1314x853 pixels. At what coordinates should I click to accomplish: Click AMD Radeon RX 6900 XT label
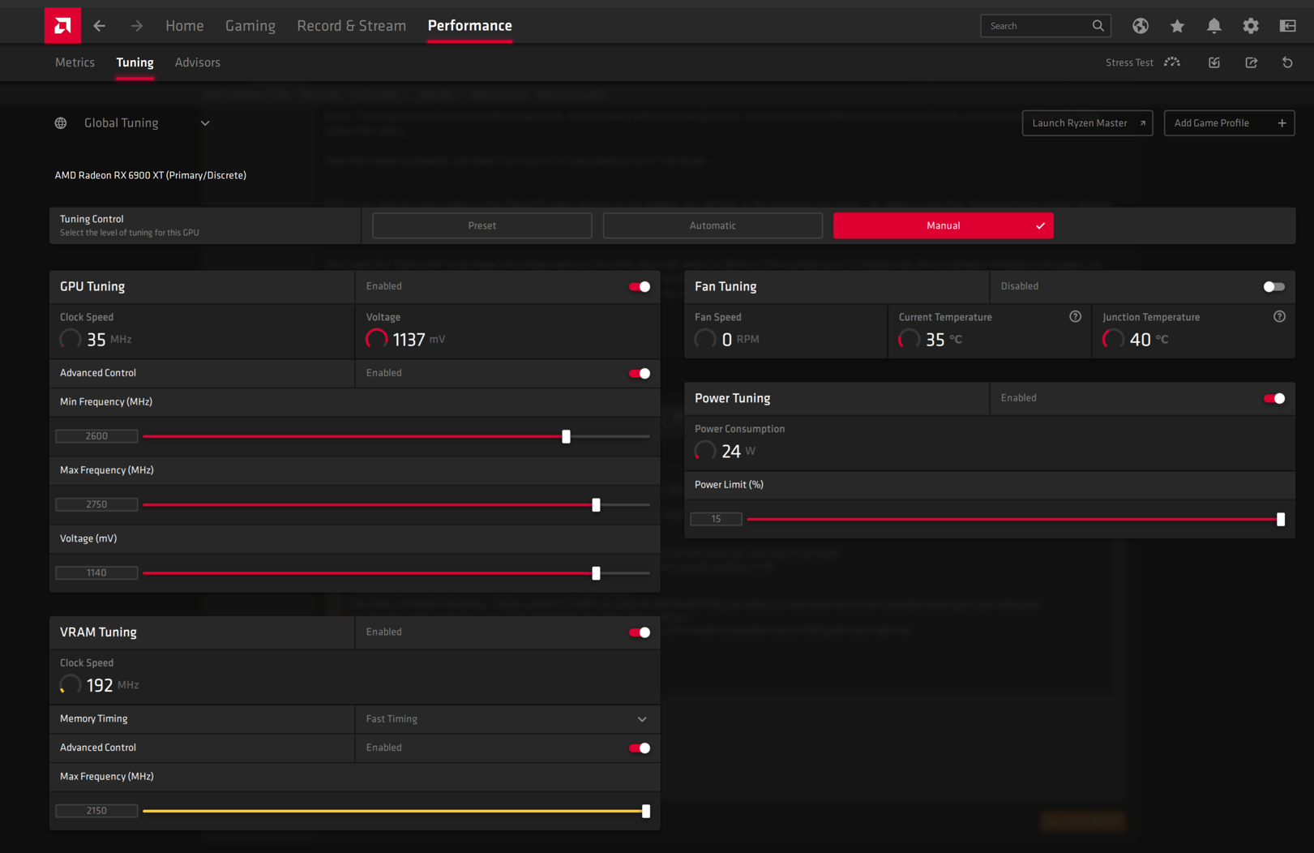(151, 175)
